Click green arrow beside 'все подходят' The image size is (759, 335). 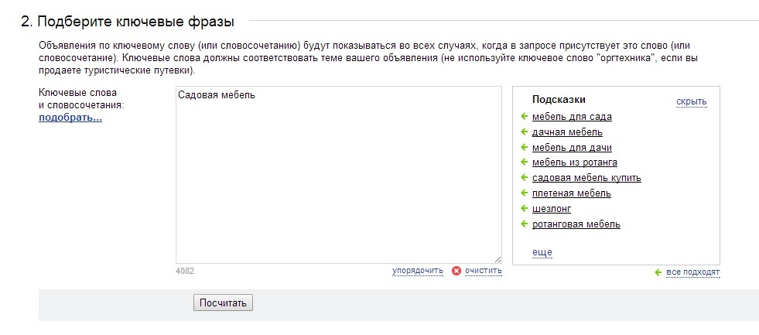coord(658,272)
